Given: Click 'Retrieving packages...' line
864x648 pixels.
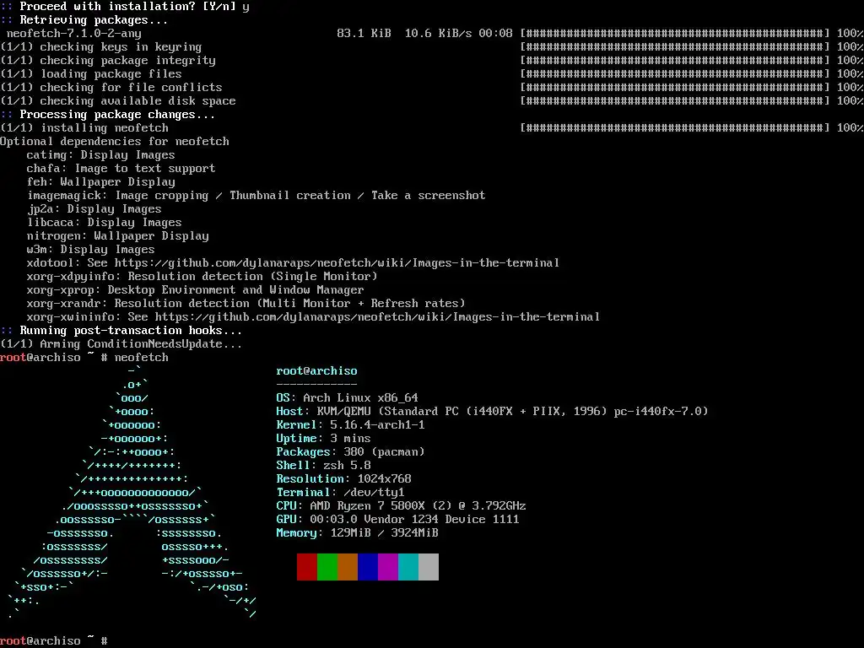Looking at the screenshot, I should tap(84, 20).
